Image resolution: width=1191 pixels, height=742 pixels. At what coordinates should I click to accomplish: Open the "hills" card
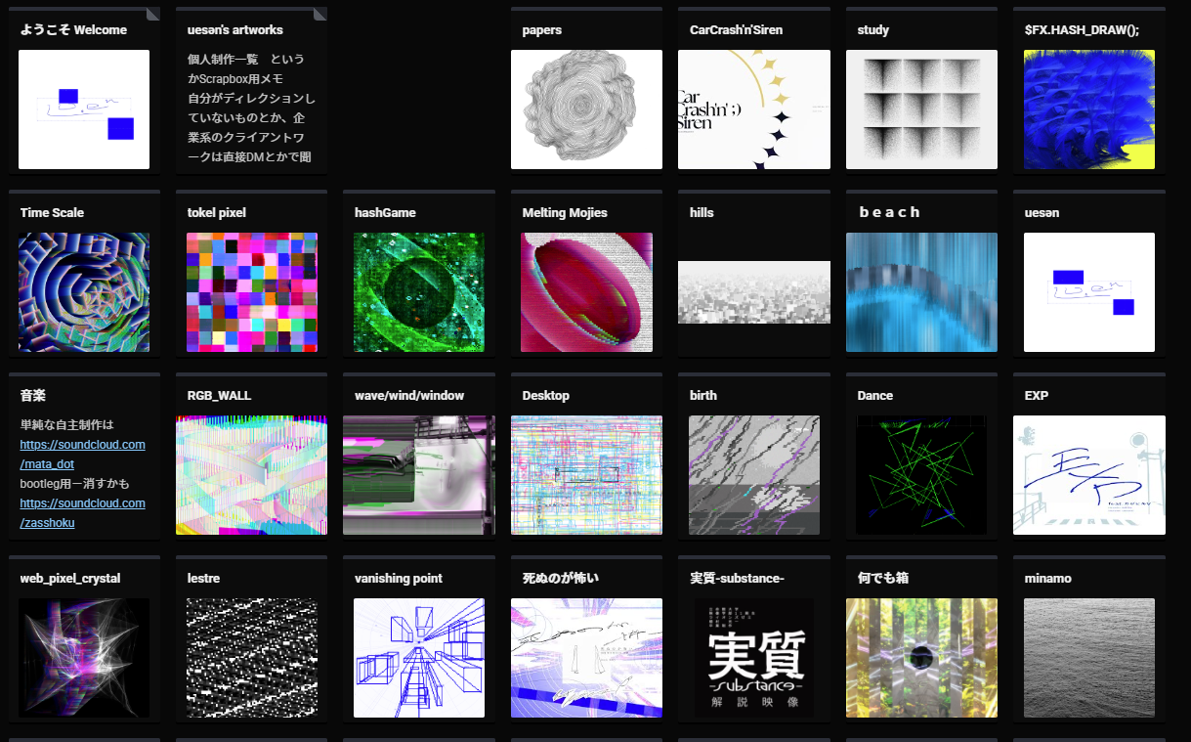pos(753,292)
